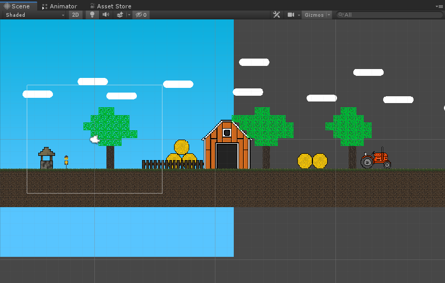Toggle scene effects layers icon
Viewport: 445px width, 283px height.
pyautogui.click(x=120, y=15)
